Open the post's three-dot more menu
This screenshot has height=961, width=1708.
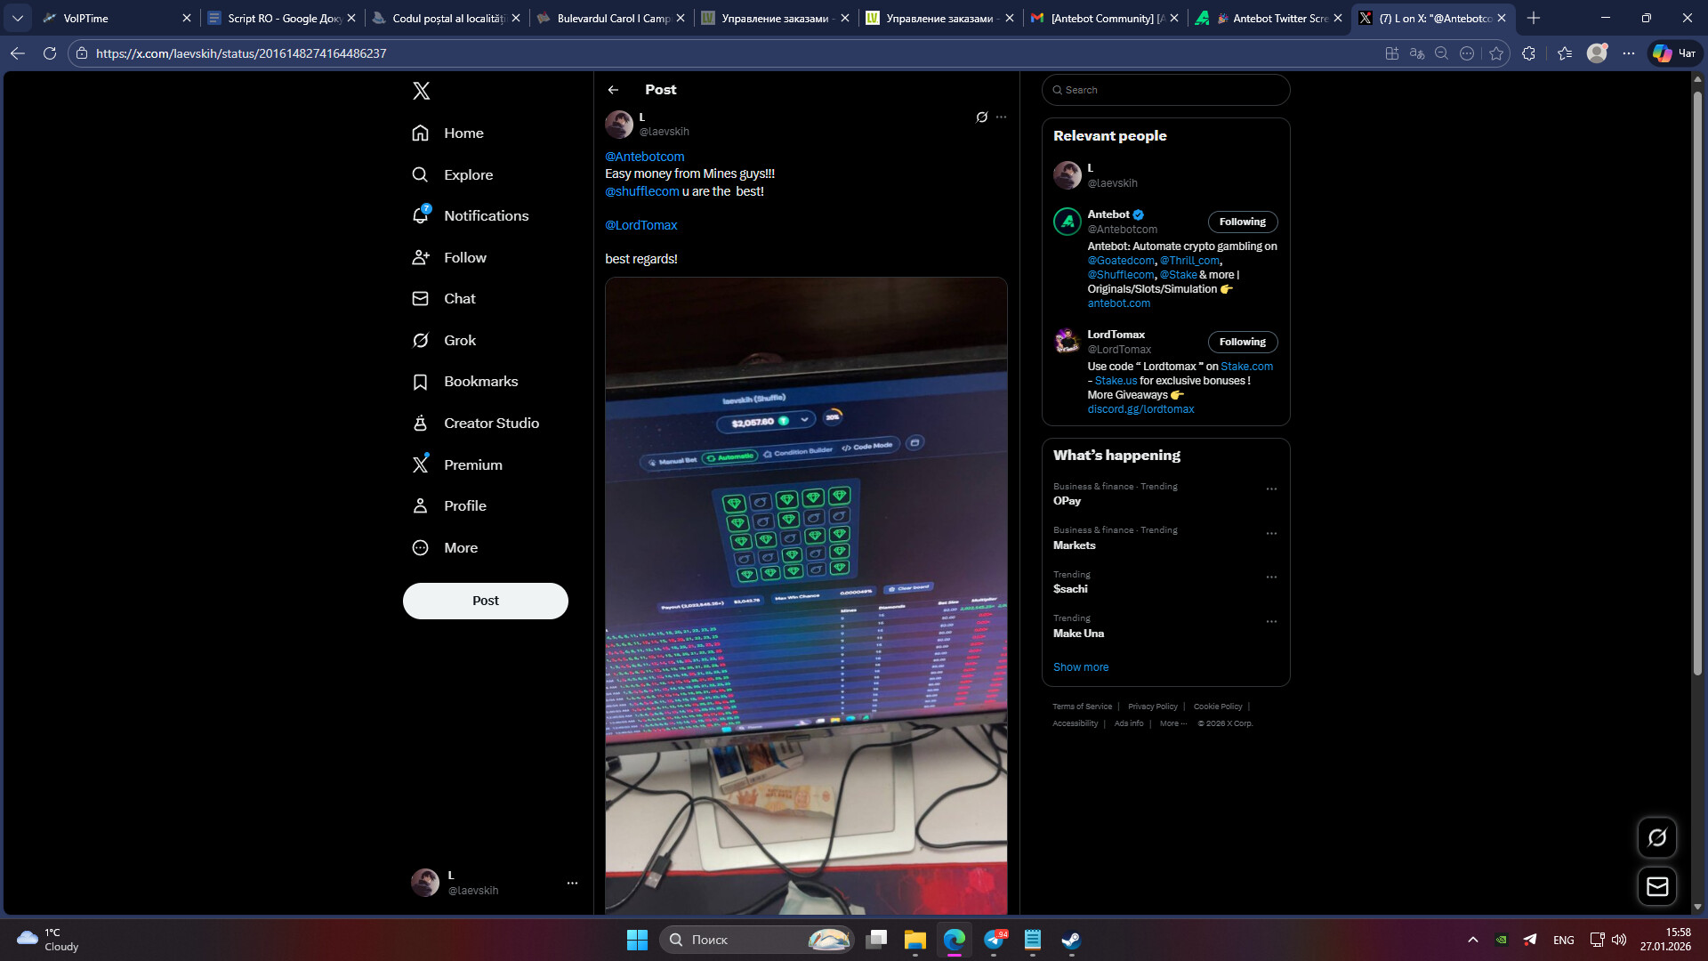[x=1002, y=117]
